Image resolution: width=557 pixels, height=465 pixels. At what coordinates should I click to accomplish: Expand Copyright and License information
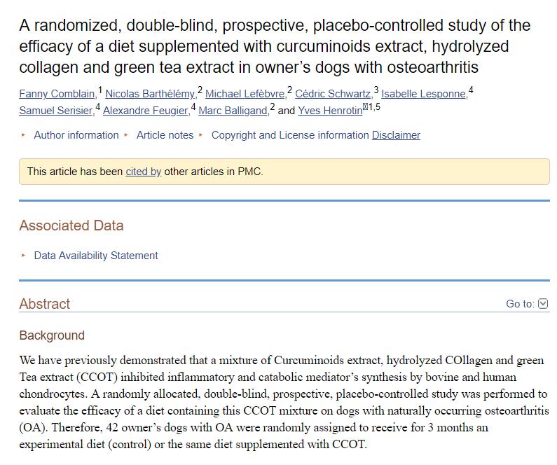pyautogui.click(x=290, y=135)
